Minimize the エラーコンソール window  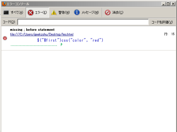coord(163,4)
